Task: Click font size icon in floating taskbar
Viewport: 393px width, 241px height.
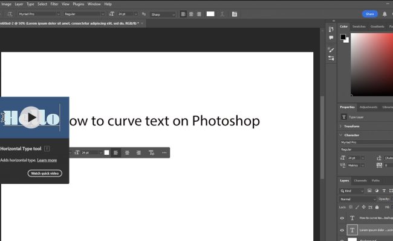Action: pos(77,152)
